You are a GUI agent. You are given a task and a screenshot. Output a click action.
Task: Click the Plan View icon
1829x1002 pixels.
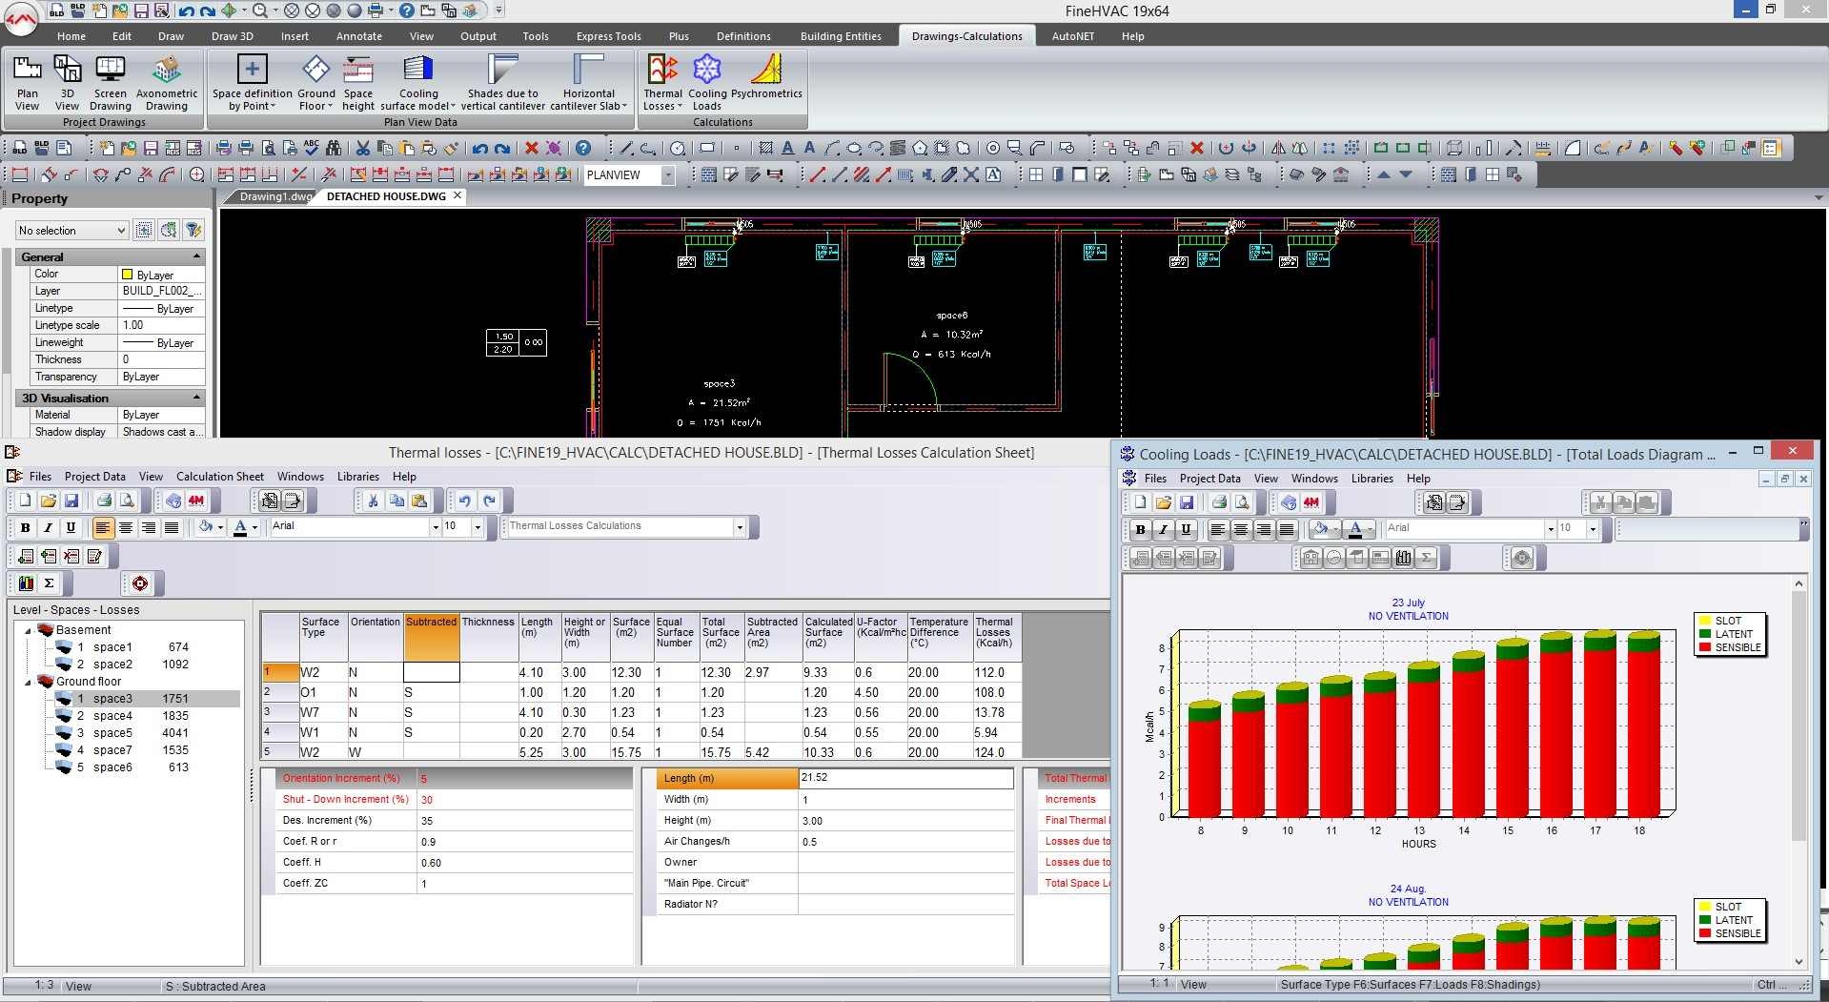pos(28,81)
